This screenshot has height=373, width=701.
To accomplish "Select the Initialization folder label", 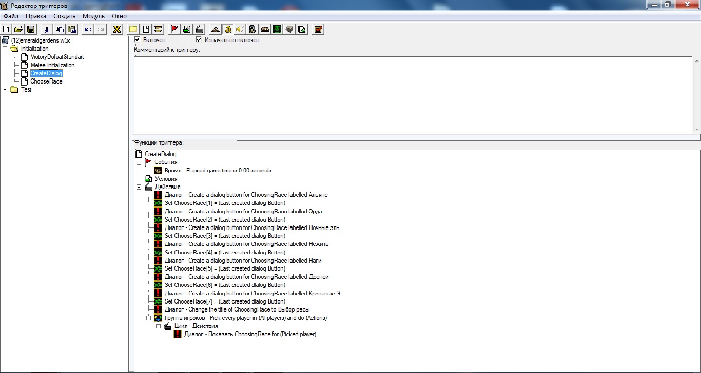I will coord(35,49).
